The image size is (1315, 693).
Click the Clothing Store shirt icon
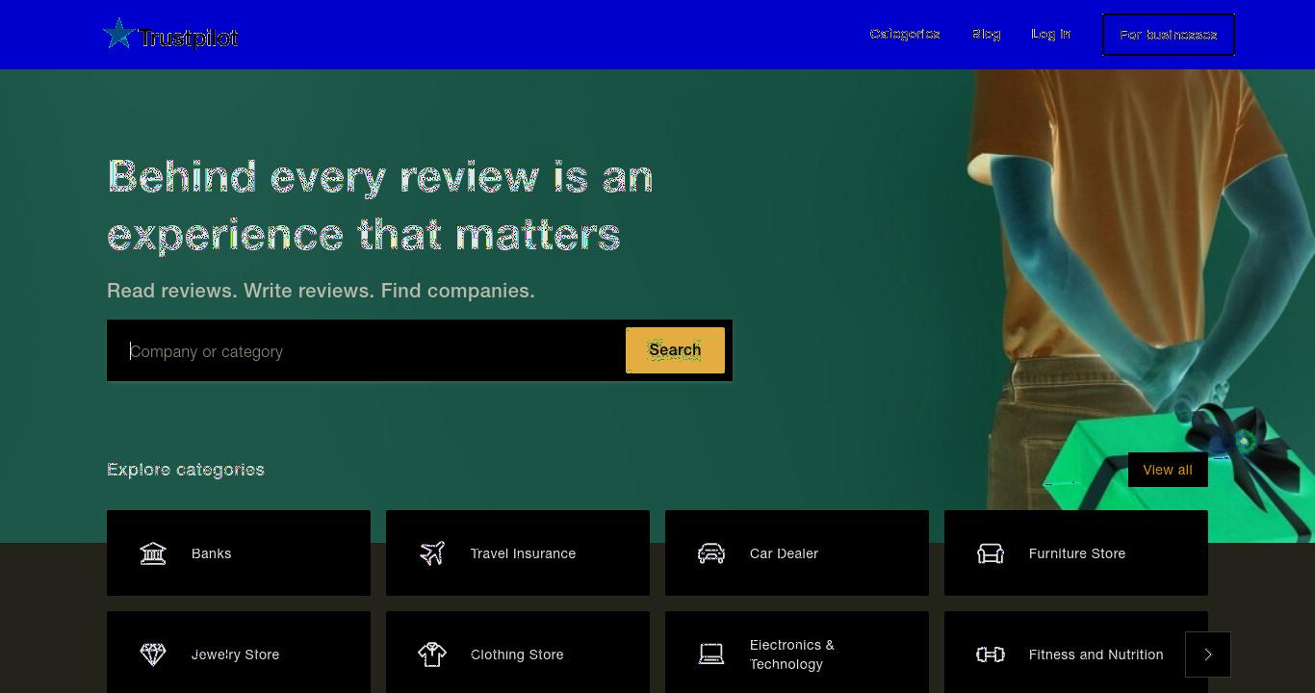coord(432,654)
